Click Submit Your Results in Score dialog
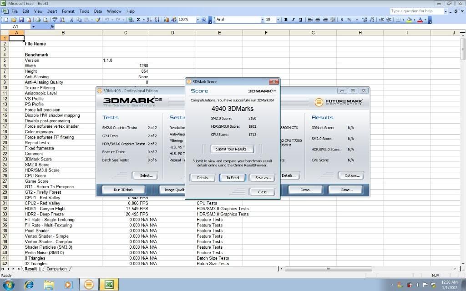 coord(233,149)
